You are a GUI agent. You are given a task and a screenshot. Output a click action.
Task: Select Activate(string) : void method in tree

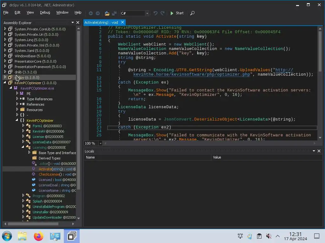[57, 169]
